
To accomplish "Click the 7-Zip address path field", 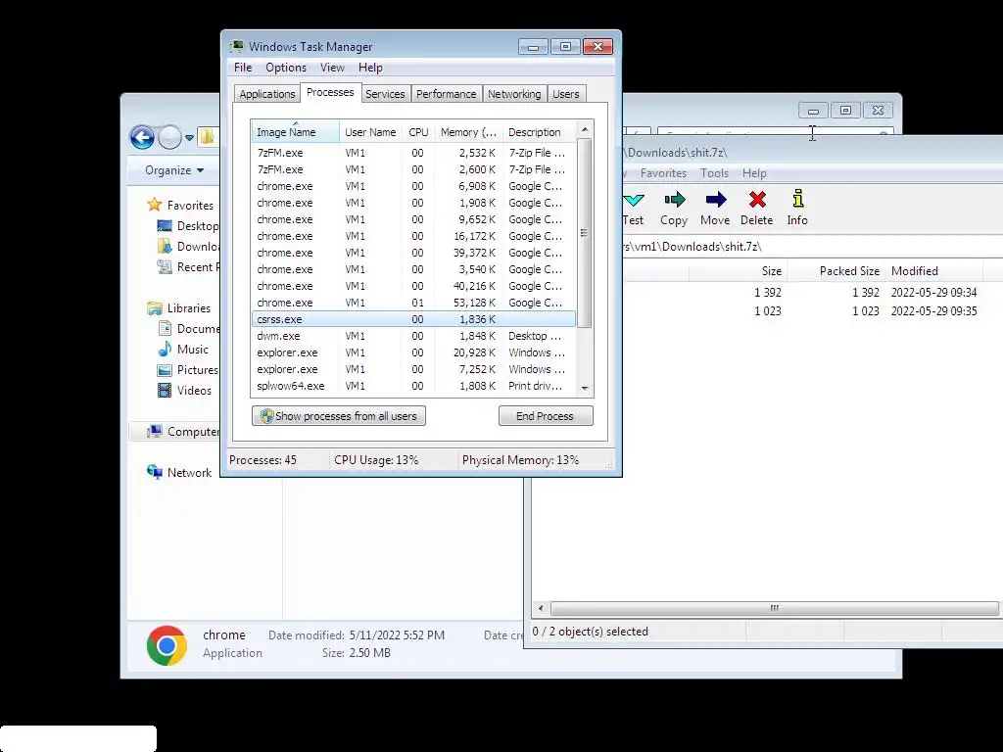I will pyautogui.click(x=811, y=246).
